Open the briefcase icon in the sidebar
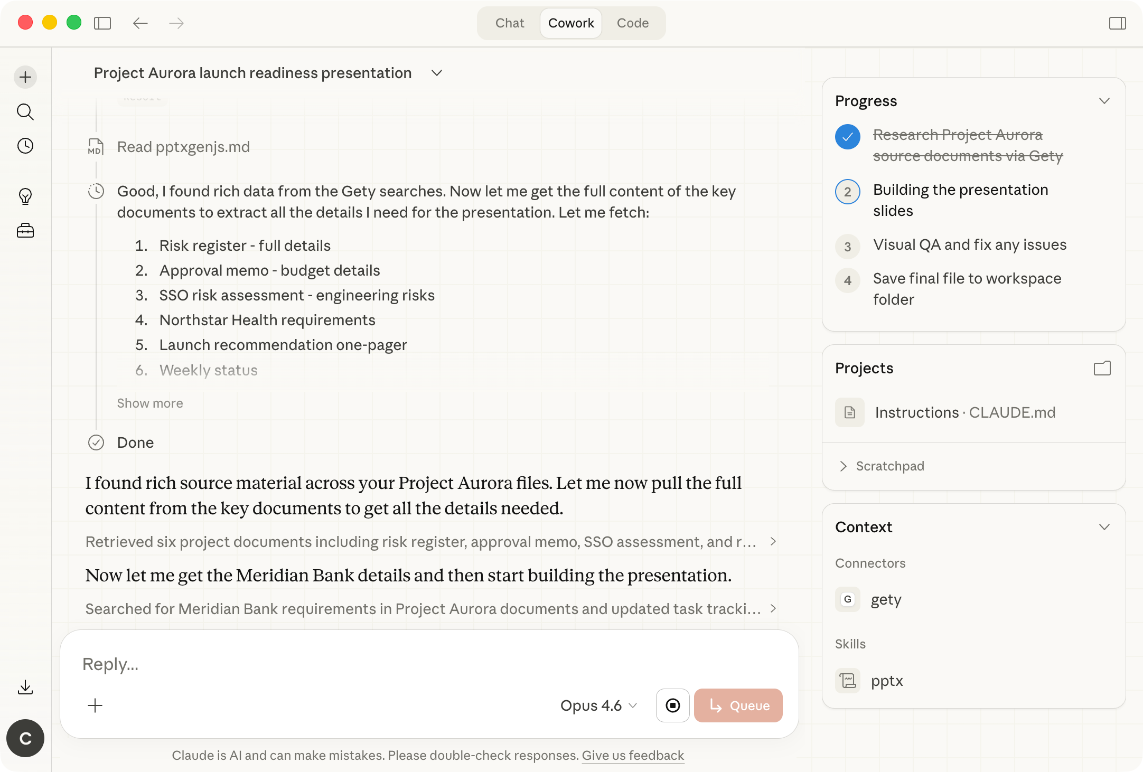Image resolution: width=1143 pixels, height=772 pixels. tap(25, 230)
